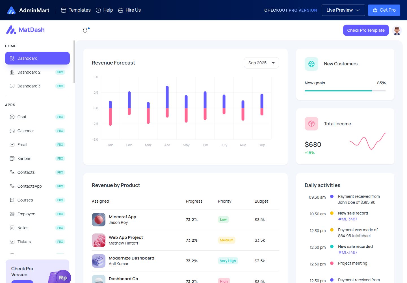Viewport: 407px width, 283px height.
Task: Click the Get Pro button
Action: [x=384, y=10]
